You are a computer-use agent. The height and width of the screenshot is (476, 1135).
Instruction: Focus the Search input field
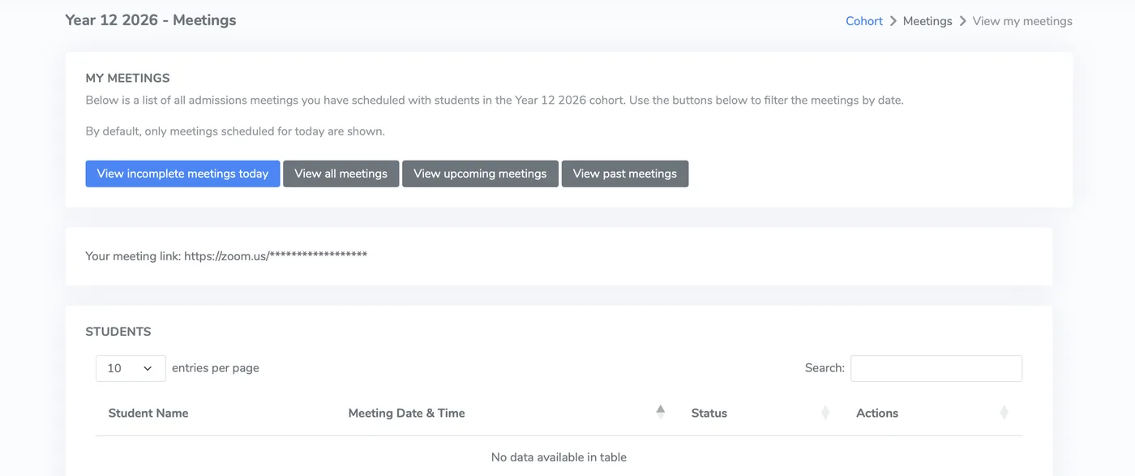pyautogui.click(x=936, y=368)
